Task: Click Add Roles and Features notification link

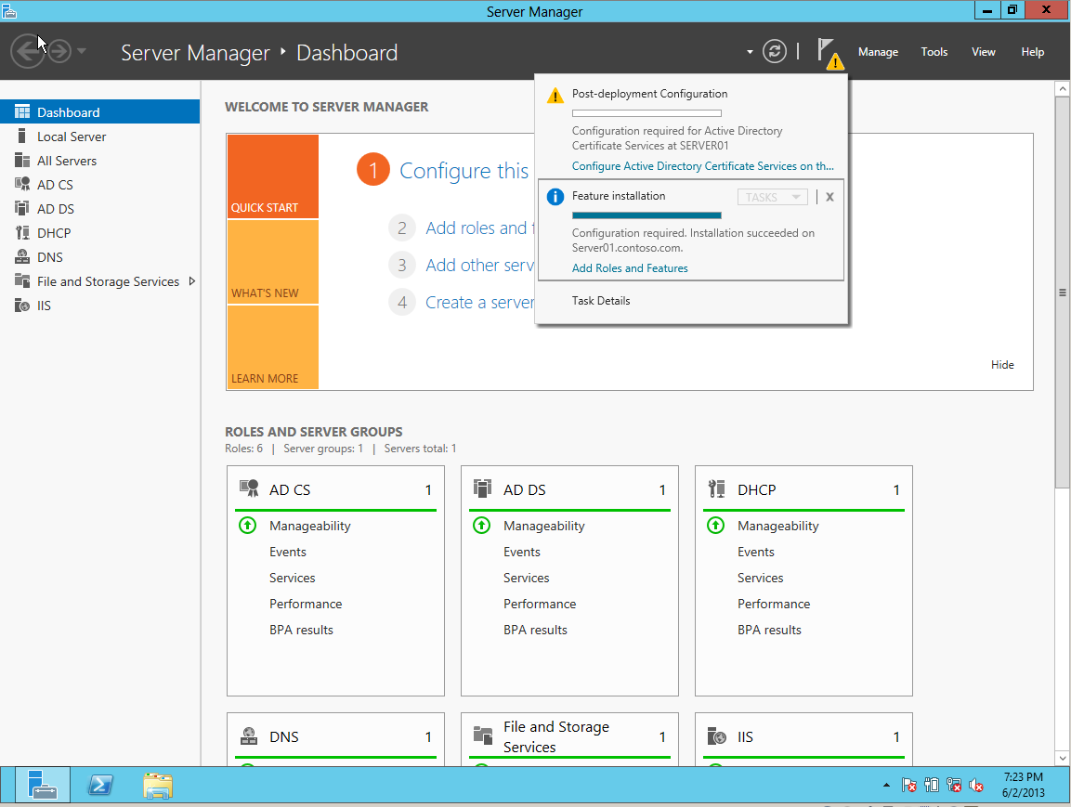Action: tap(630, 268)
